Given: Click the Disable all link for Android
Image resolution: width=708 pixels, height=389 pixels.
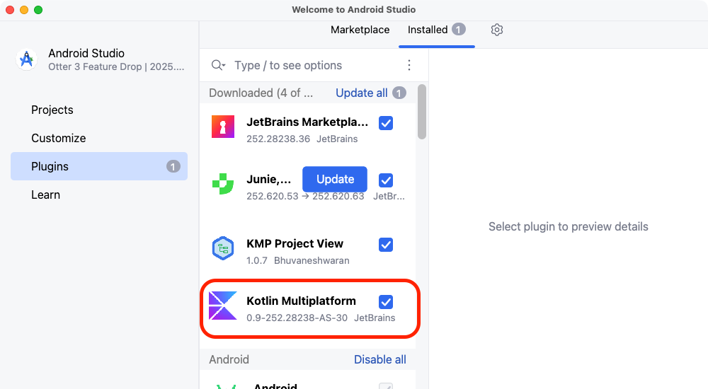Looking at the screenshot, I should 380,359.
